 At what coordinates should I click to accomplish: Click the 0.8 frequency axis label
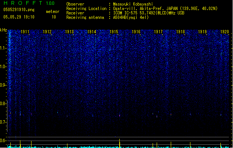click(3, 104)
